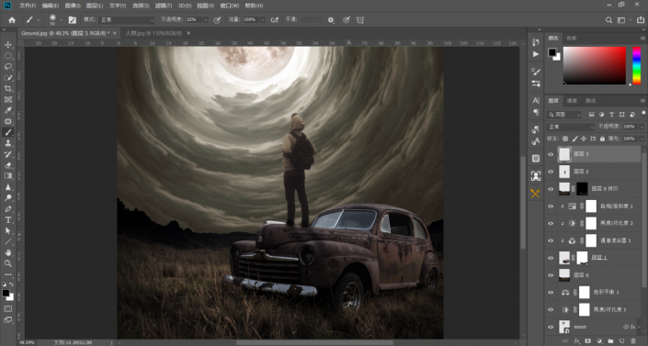The image size is (648, 346).
Task: Enable airbrush-style build-up effects
Action: pos(274,20)
